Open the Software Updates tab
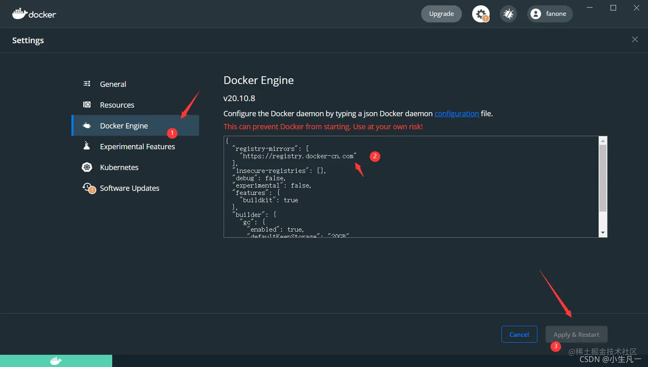 pyautogui.click(x=135, y=188)
